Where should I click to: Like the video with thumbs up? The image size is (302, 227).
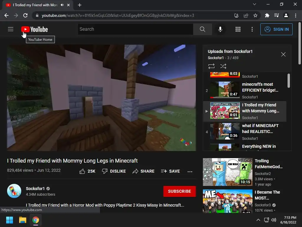[87, 171]
